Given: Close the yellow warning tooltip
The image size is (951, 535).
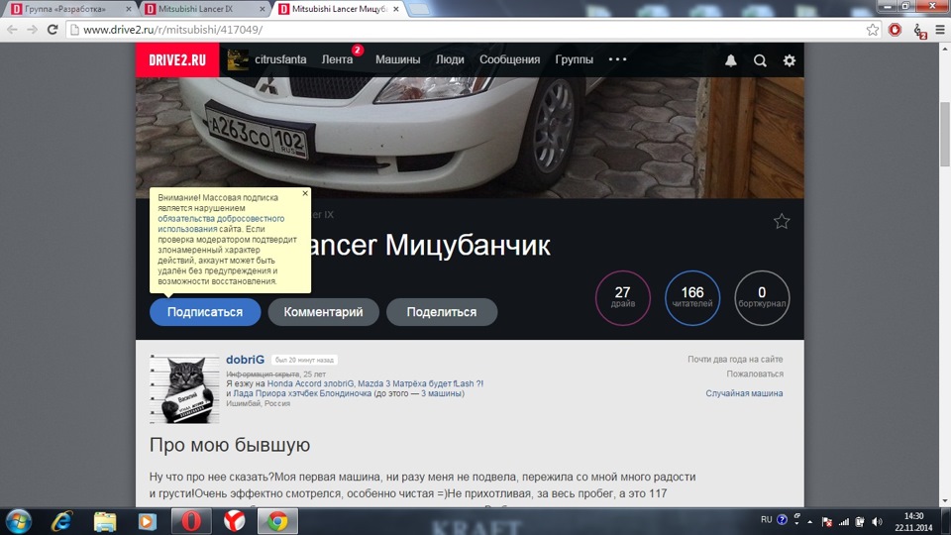Looking at the screenshot, I should (305, 193).
